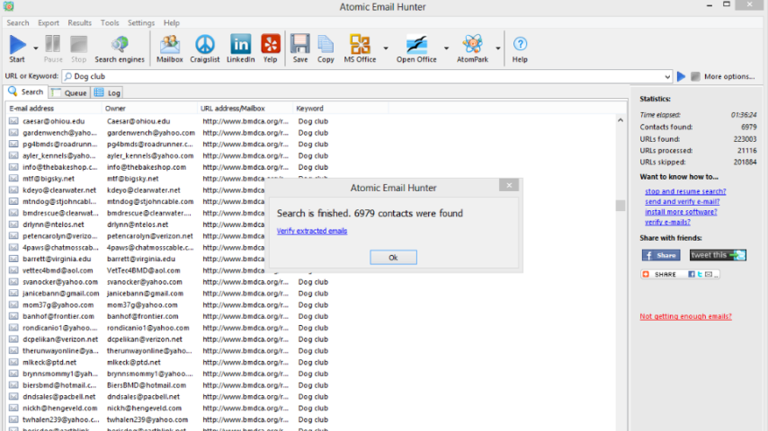Open Search engines settings
The height and width of the screenshot is (431, 768).
click(x=120, y=48)
